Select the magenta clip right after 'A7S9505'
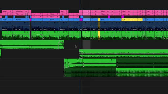 coord(30,20)
